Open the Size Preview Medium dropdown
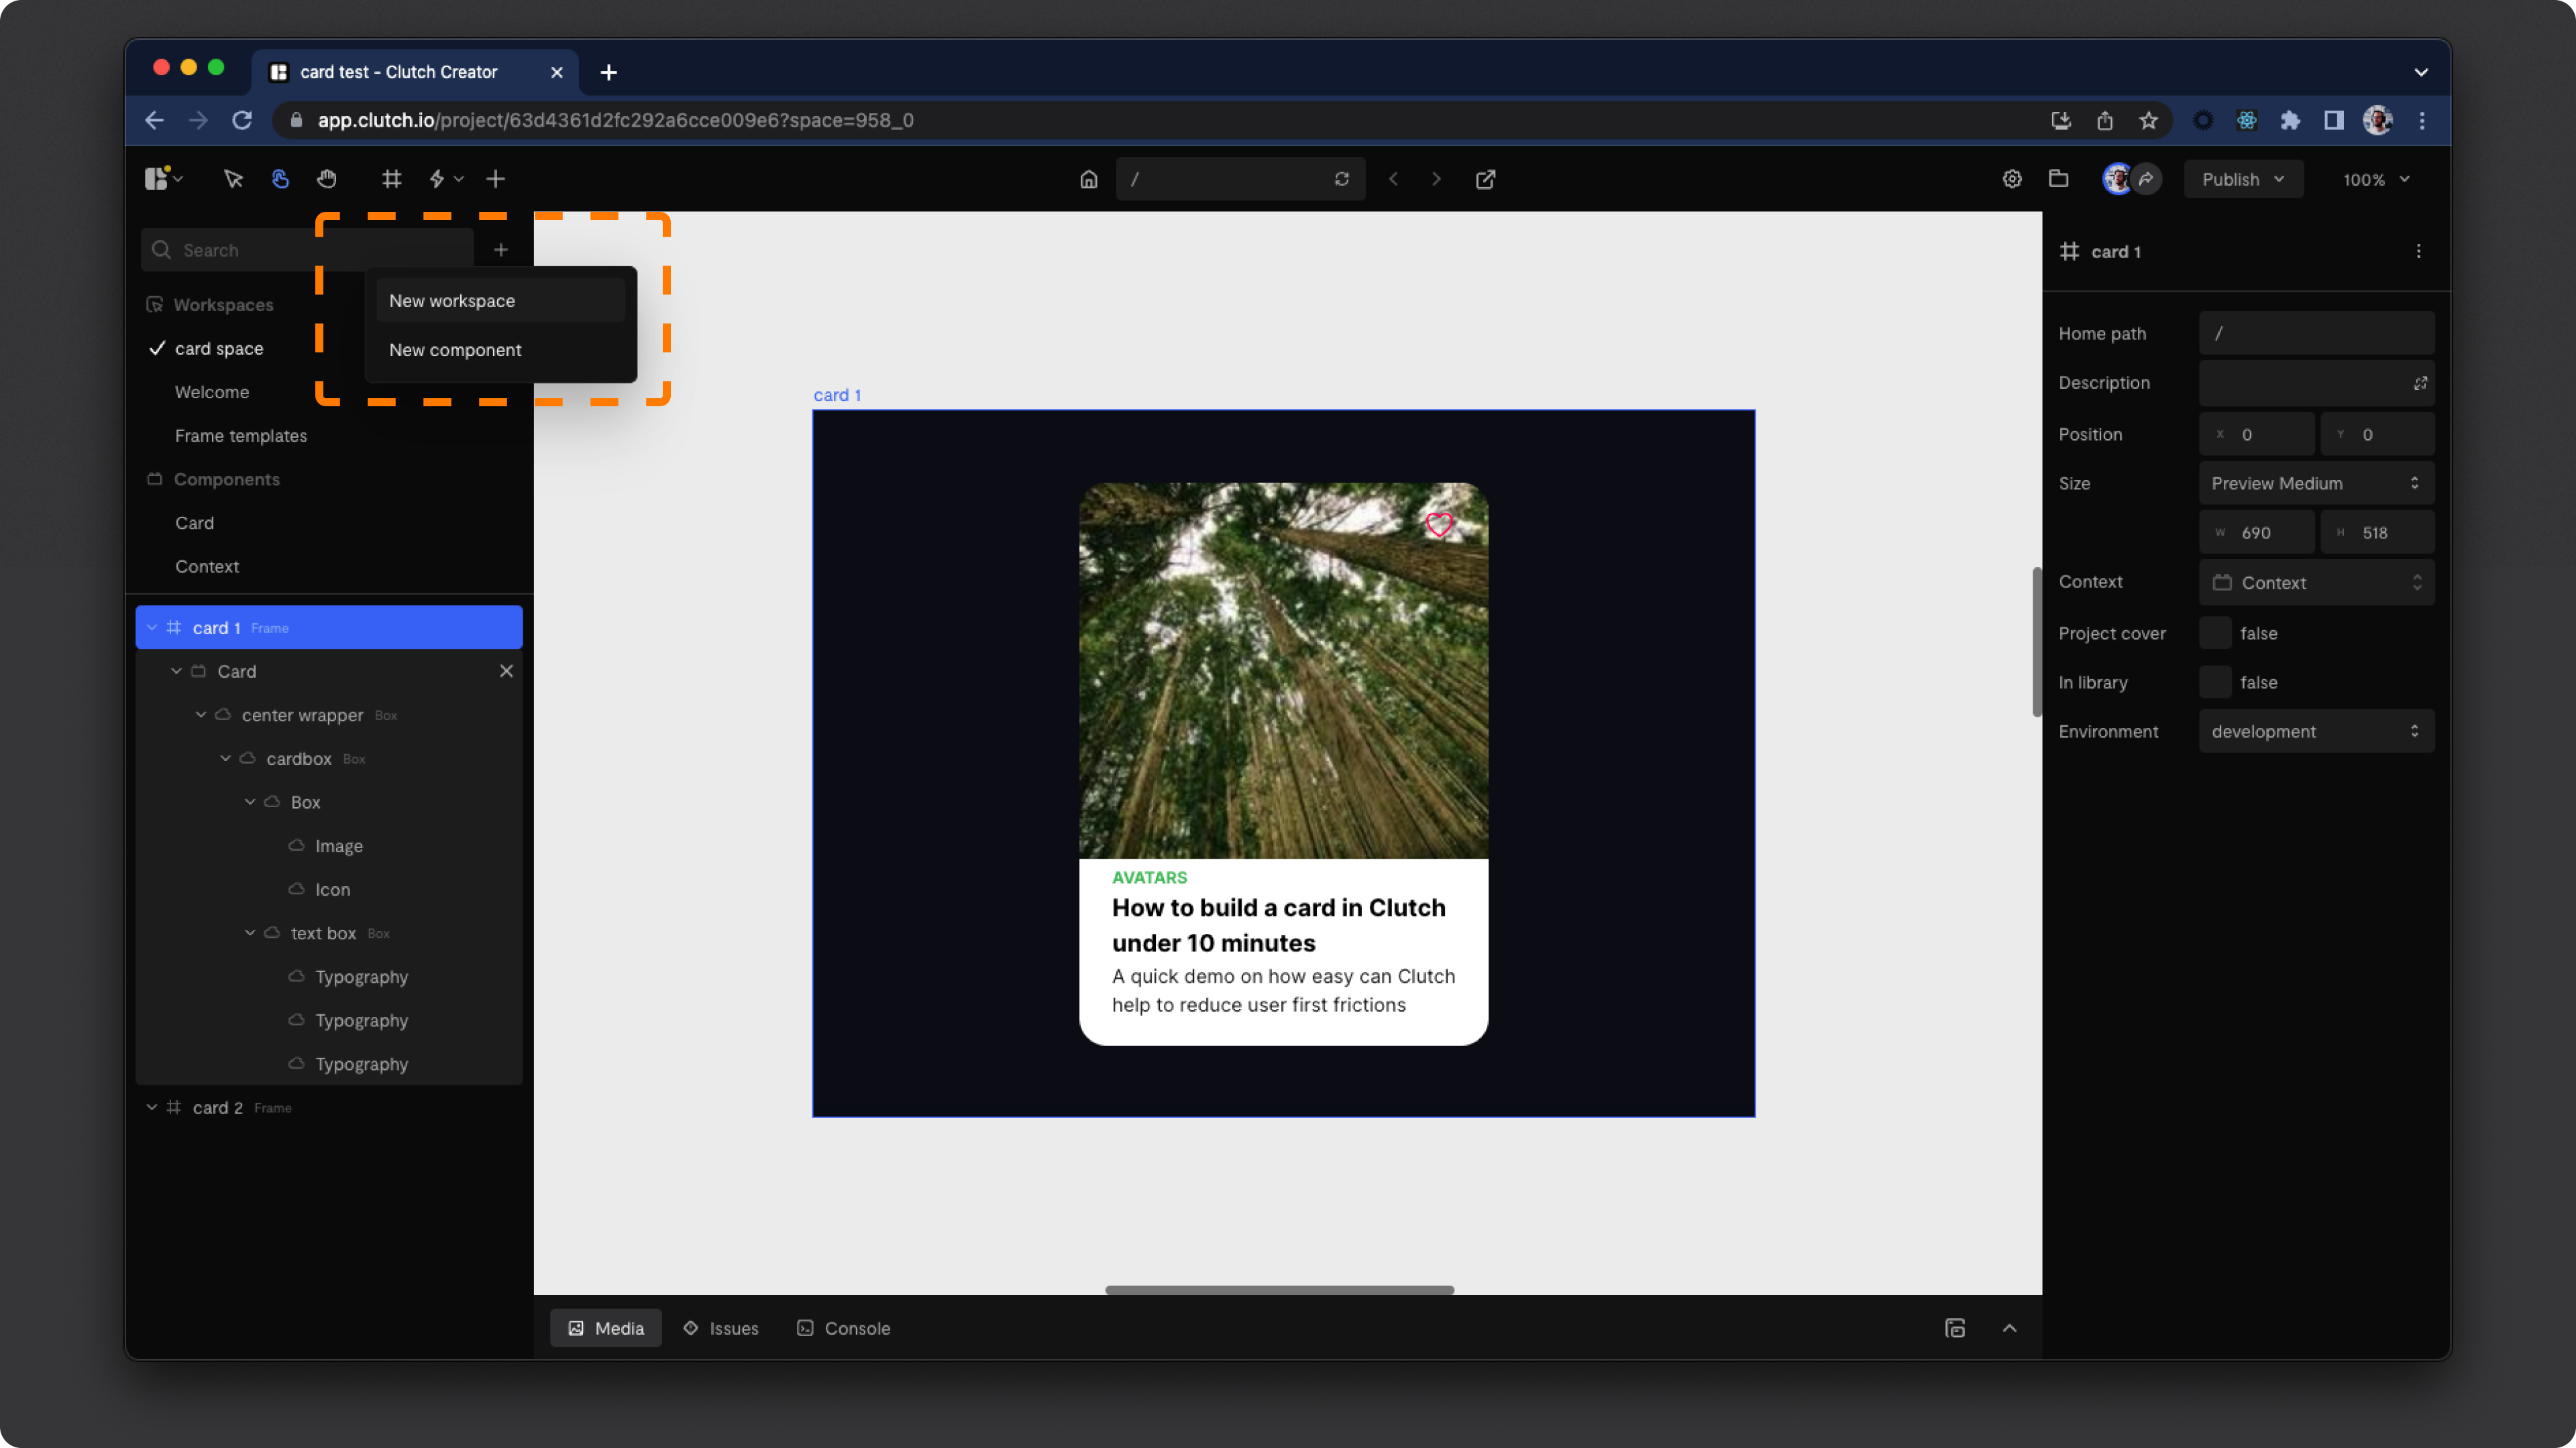Viewport: 2576px width, 1448px height. [2316, 483]
